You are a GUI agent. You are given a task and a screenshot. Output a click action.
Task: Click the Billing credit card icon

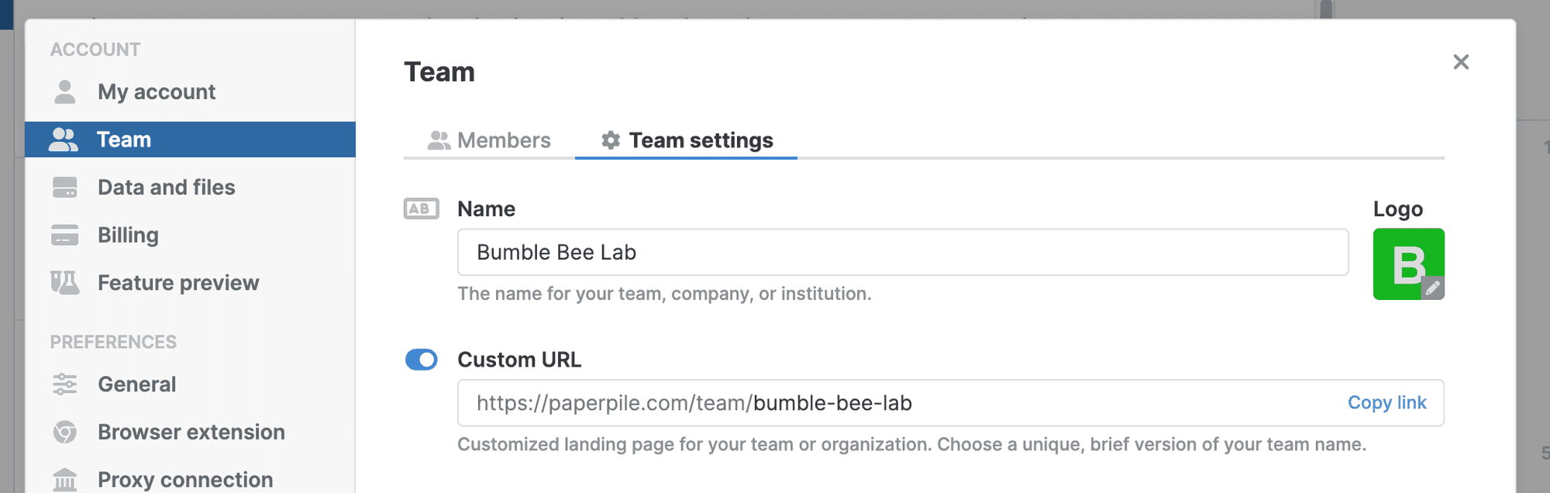click(x=65, y=235)
